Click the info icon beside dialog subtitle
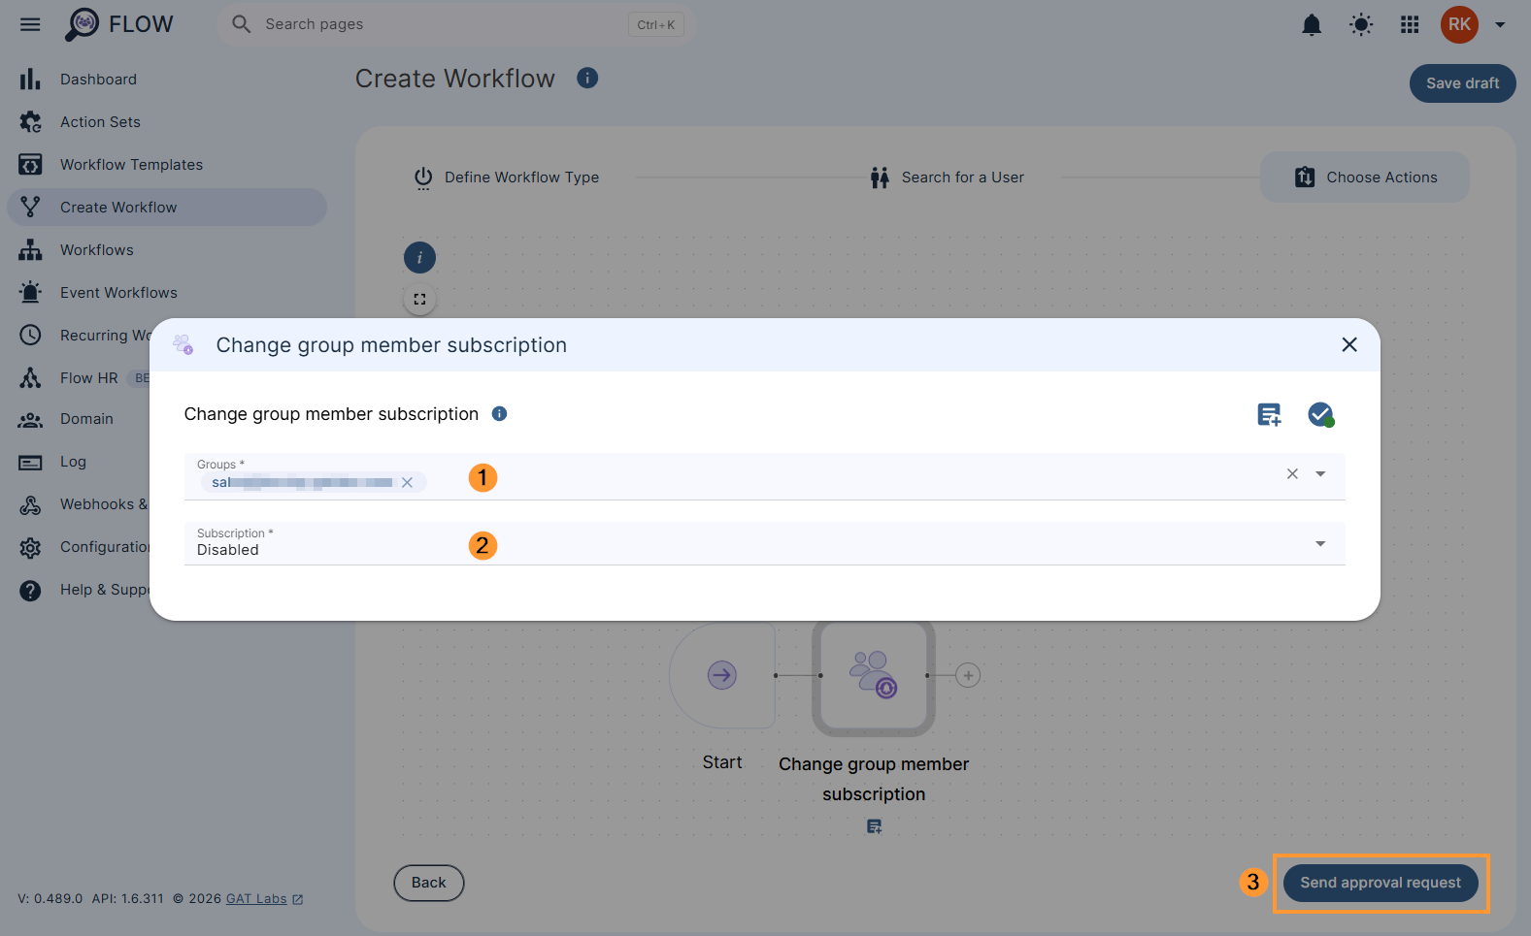 point(500,414)
